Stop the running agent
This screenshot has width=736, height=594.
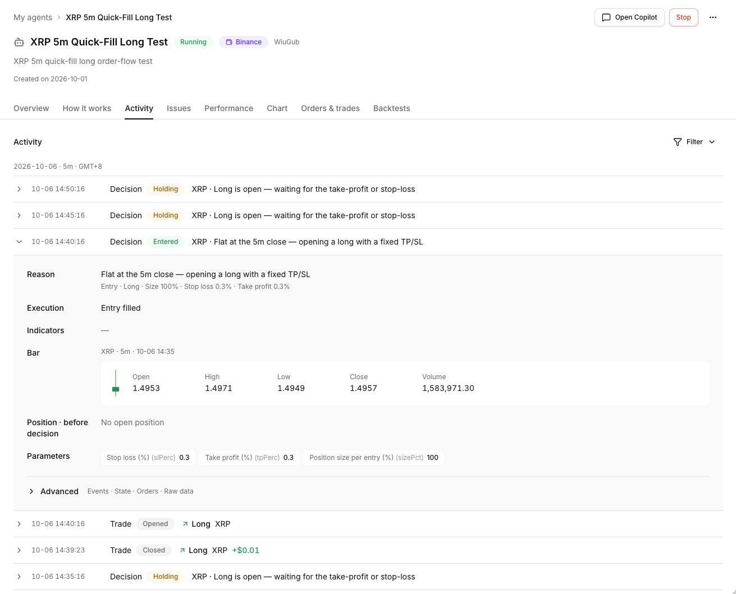[683, 17]
